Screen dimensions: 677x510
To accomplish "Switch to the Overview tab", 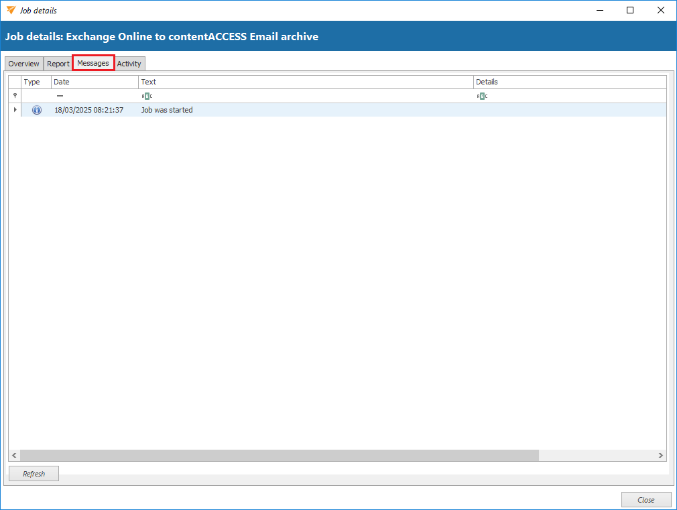I will tap(23, 64).
